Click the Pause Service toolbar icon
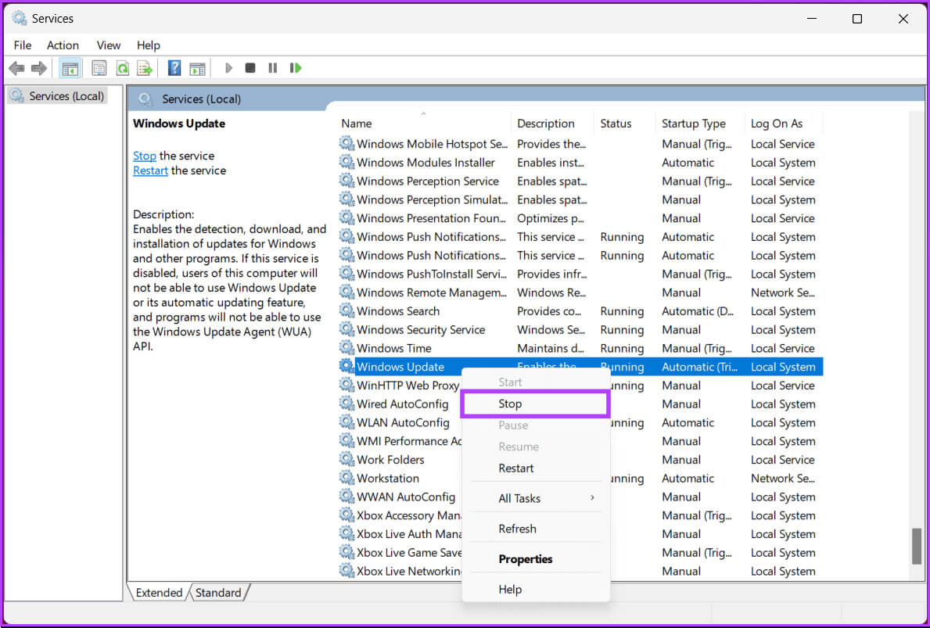The image size is (930, 628). (273, 68)
